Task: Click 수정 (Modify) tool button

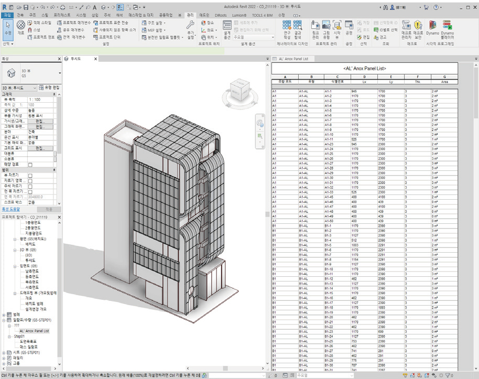Action: pos(8,29)
